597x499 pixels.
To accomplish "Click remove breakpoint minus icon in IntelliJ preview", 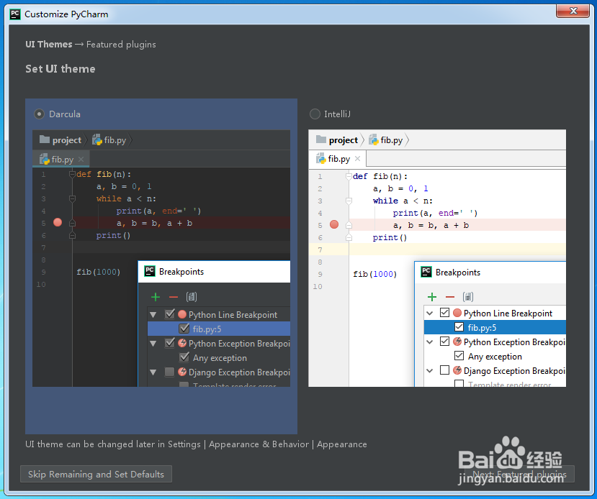I will point(449,297).
